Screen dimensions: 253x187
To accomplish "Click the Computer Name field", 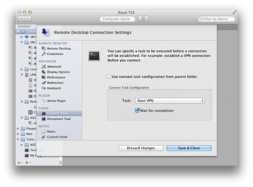I will [x=117, y=19].
